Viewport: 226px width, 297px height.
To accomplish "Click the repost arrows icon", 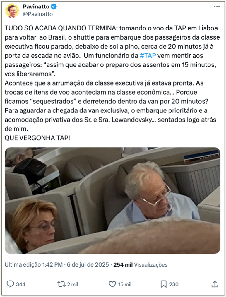I will click(61, 284).
